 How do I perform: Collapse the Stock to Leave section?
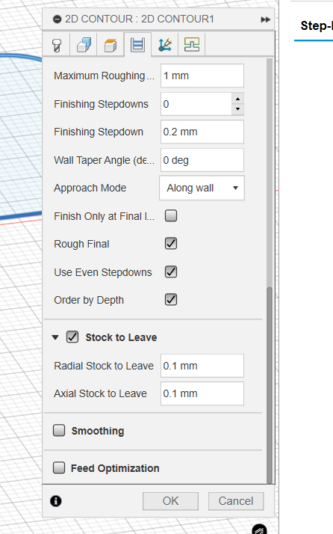tap(55, 337)
